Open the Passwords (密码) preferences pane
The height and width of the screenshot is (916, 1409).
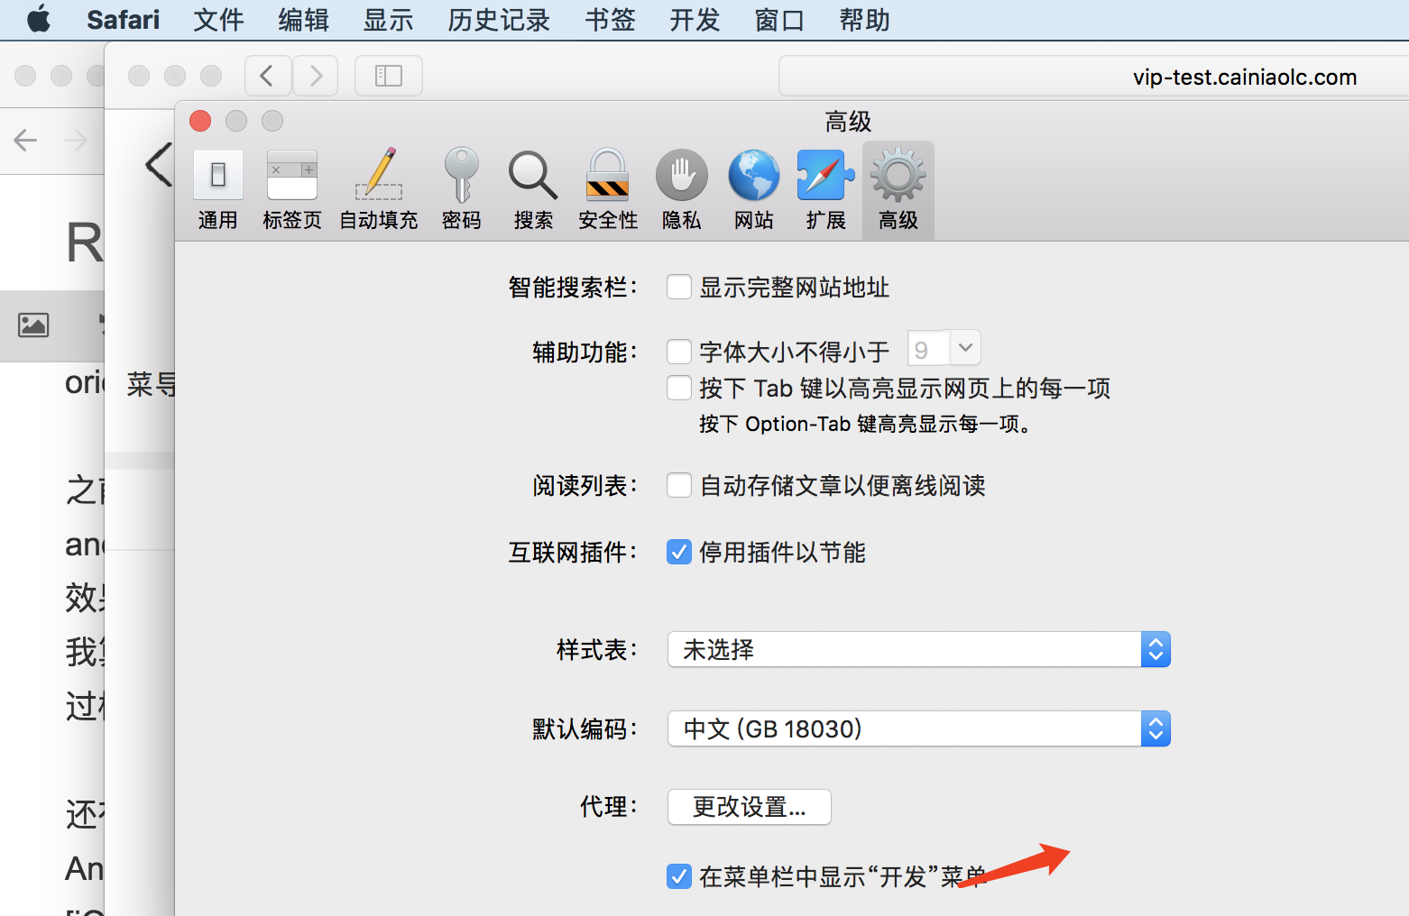(461, 190)
